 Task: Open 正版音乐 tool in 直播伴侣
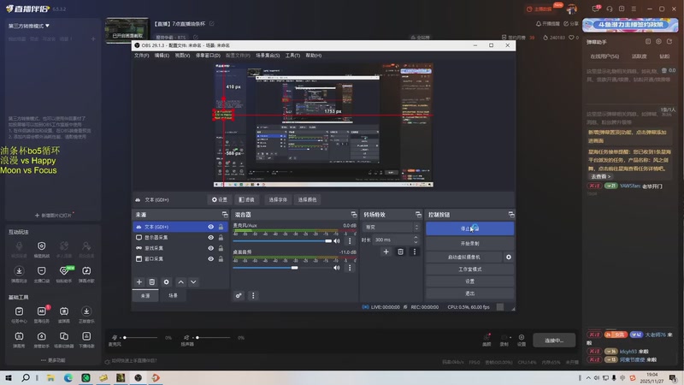pos(86,314)
